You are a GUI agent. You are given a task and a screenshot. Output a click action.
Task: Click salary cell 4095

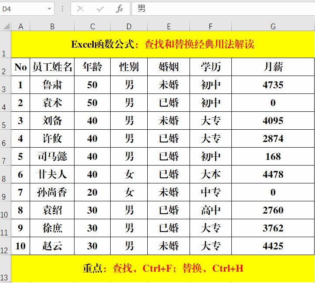point(273,121)
